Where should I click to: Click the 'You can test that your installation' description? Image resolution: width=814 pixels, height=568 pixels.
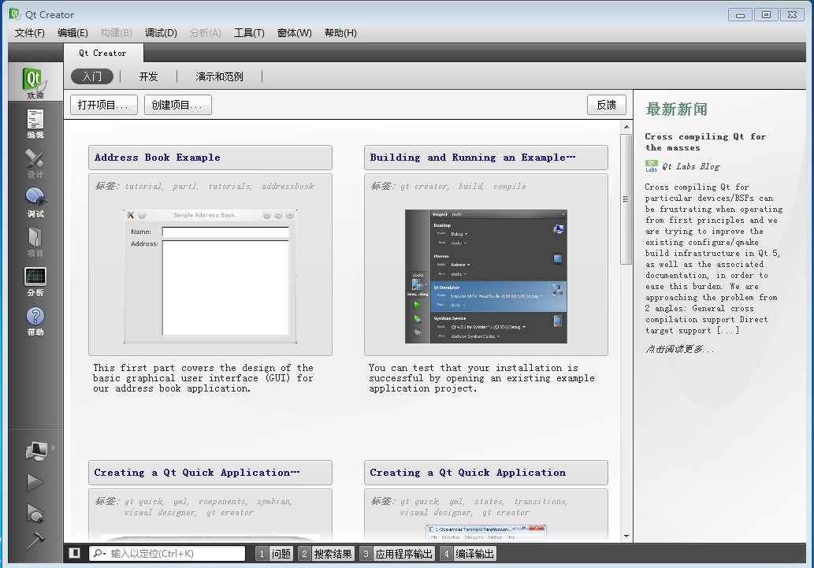click(481, 378)
